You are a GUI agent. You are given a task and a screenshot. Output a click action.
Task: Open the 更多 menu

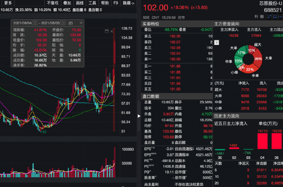point(8,3)
